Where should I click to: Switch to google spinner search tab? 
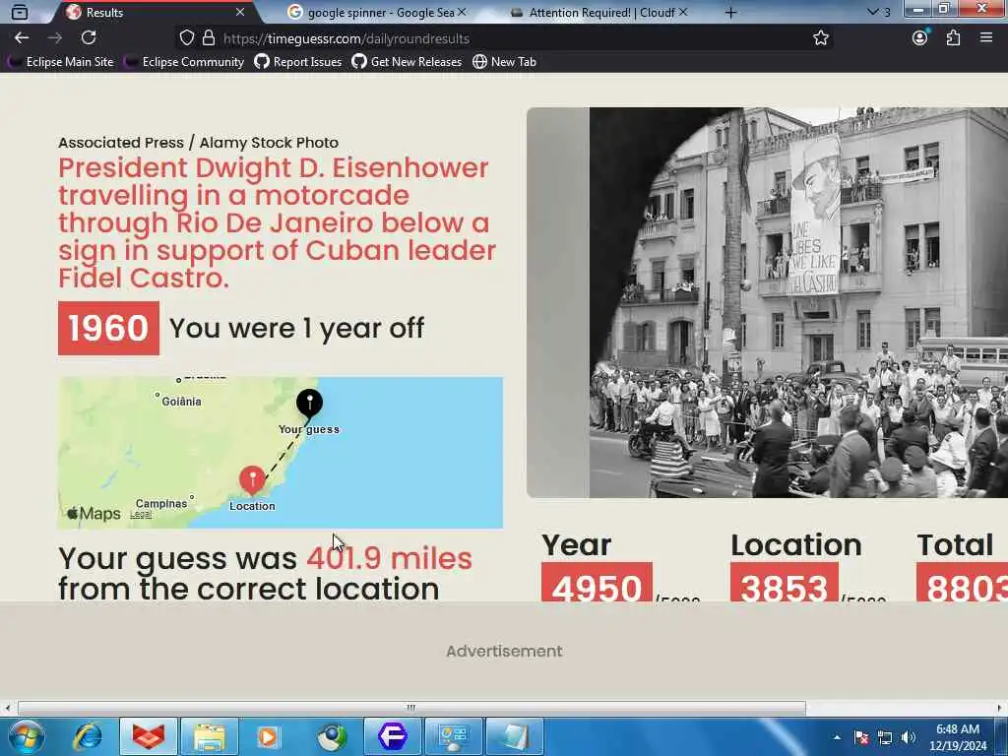(376, 12)
